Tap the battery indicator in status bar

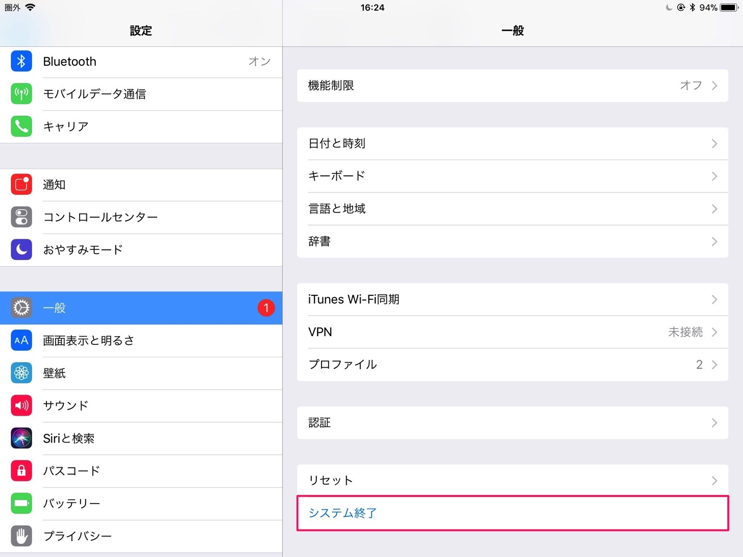pyautogui.click(x=729, y=7)
